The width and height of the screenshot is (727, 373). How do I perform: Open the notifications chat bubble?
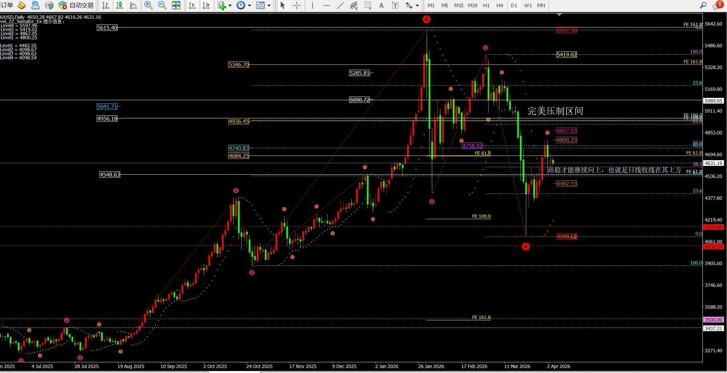click(717, 6)
